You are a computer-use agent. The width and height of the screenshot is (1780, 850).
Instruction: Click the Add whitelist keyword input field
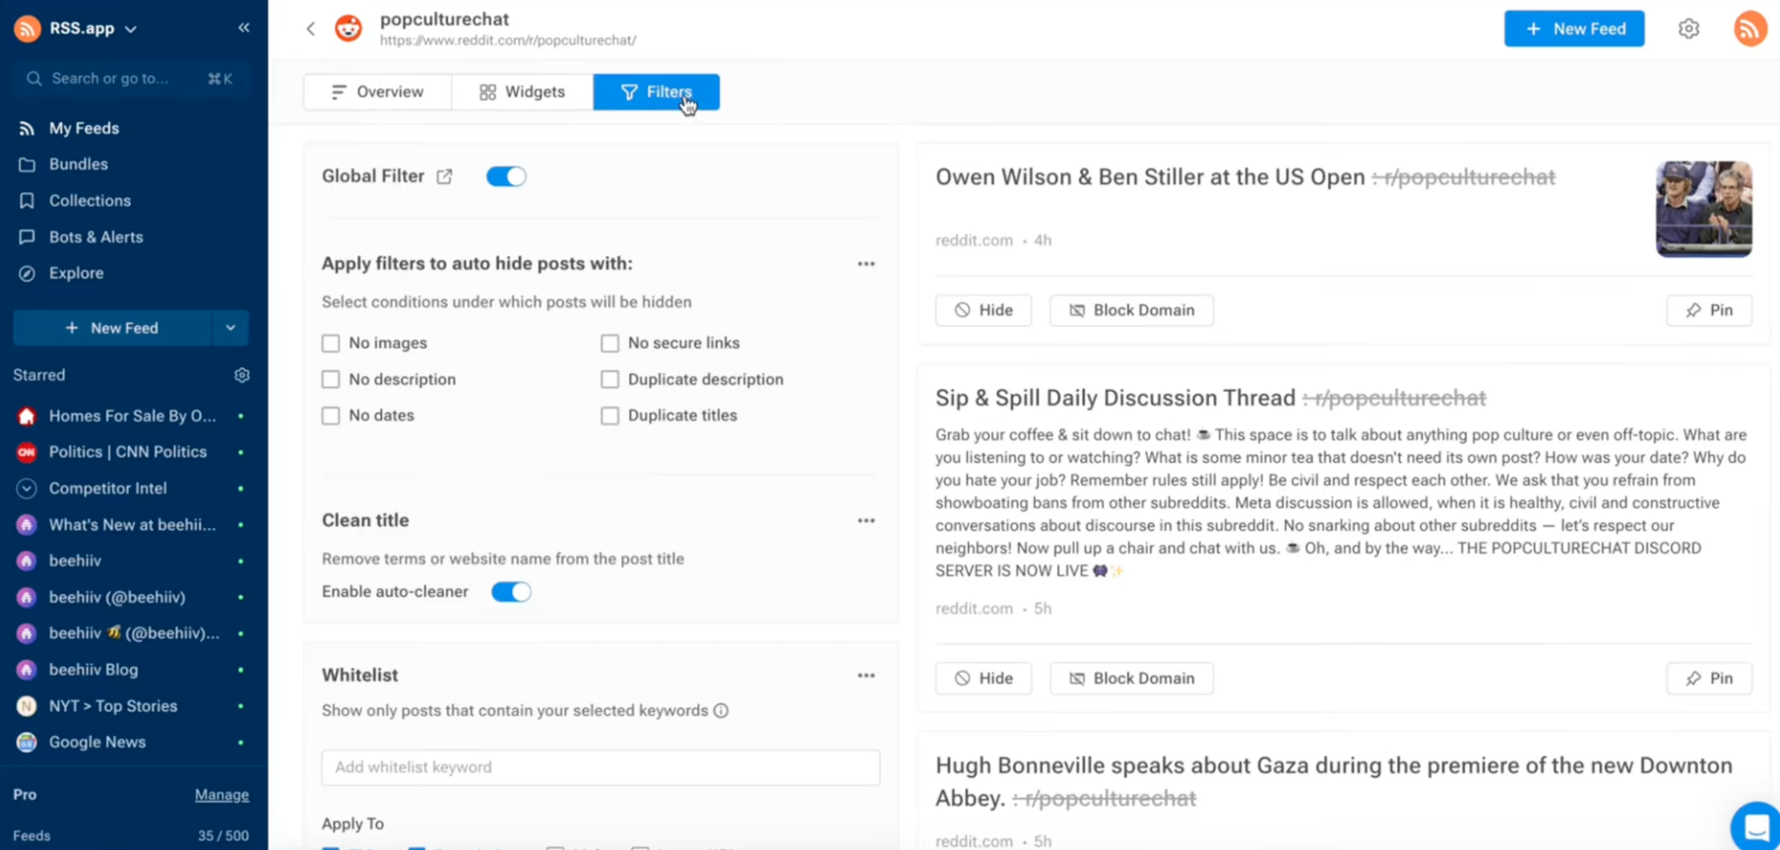click(601, 767)
